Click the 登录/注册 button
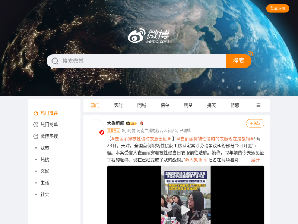Screen dimensions: 298x224 (278, 8)
